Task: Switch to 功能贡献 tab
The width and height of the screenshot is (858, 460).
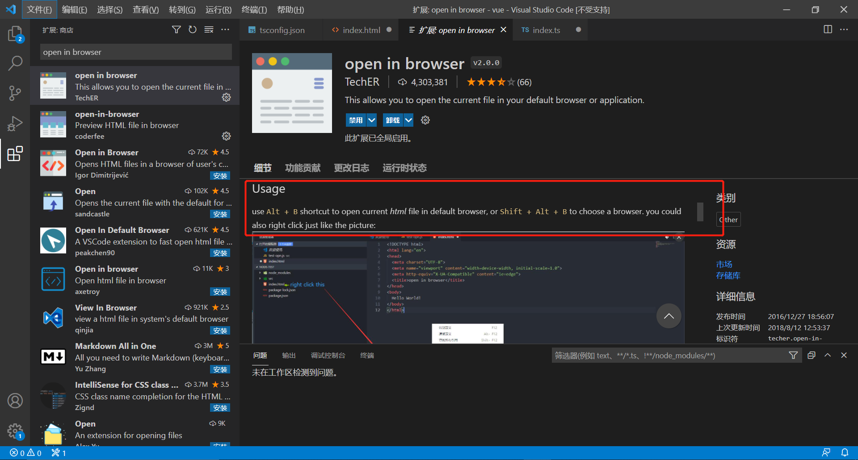Action: (x=303, y=168)
